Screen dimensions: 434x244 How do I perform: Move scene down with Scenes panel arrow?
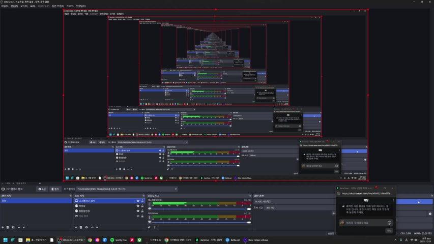[x=24, y=227]
